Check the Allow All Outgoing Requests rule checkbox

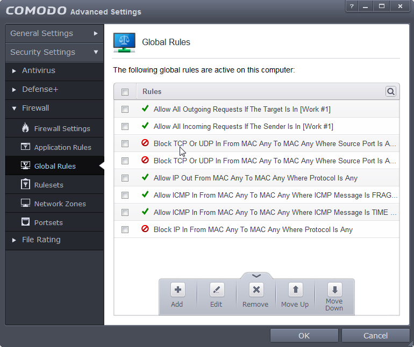125,110
